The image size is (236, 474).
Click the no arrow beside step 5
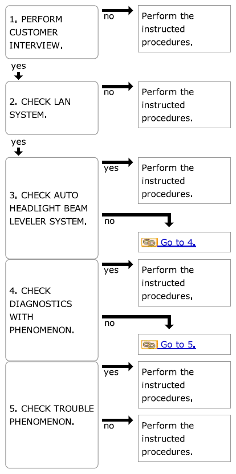coord(117,420)
